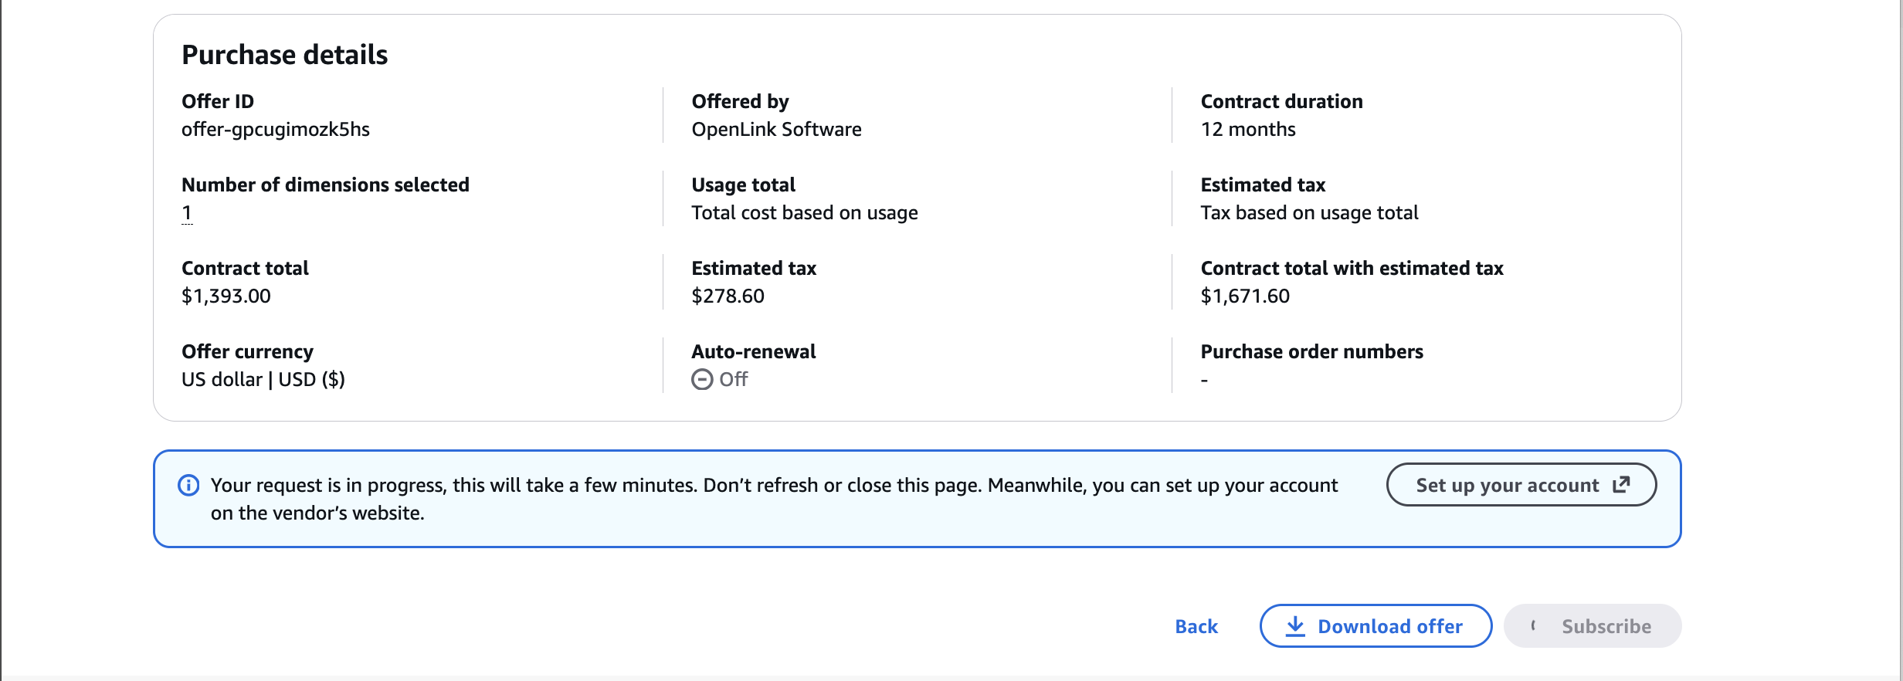The height and width of the screenshot is (681, 1903).
Task: Click the Total cost based on usage text
Action: point(805,212)
